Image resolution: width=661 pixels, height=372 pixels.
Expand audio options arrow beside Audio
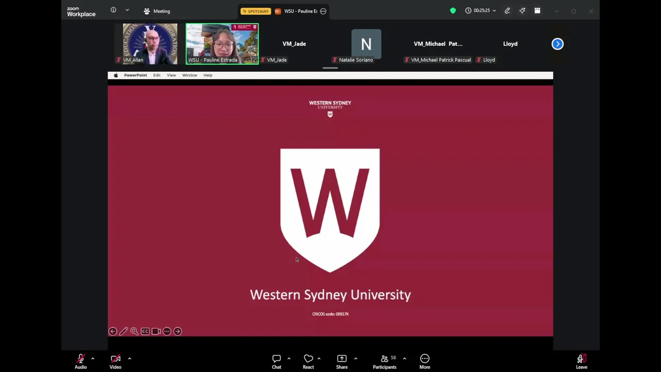pos(92,358)
